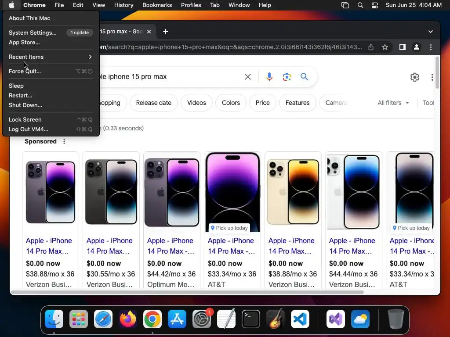Click the Chrome dock icon

[x=152, y=319]
